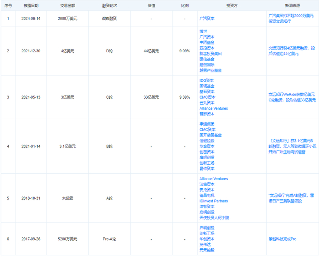Click investor link 凯雷投资集团
The image size is (319, 257).
click(x=211, y=54)
